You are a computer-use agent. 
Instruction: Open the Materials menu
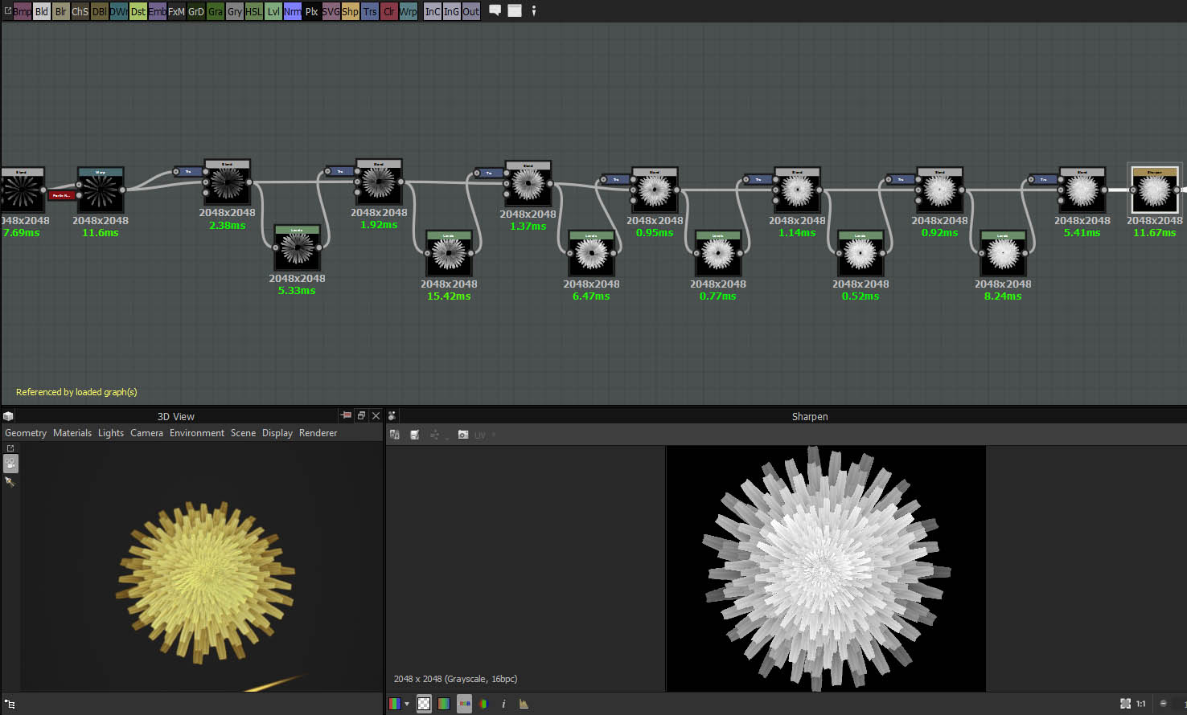coord(72,433)
